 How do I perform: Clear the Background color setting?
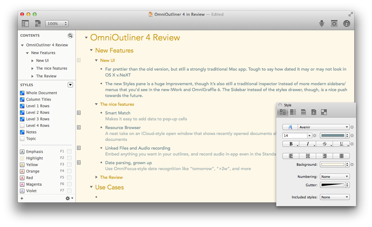[x=352, y=164]
